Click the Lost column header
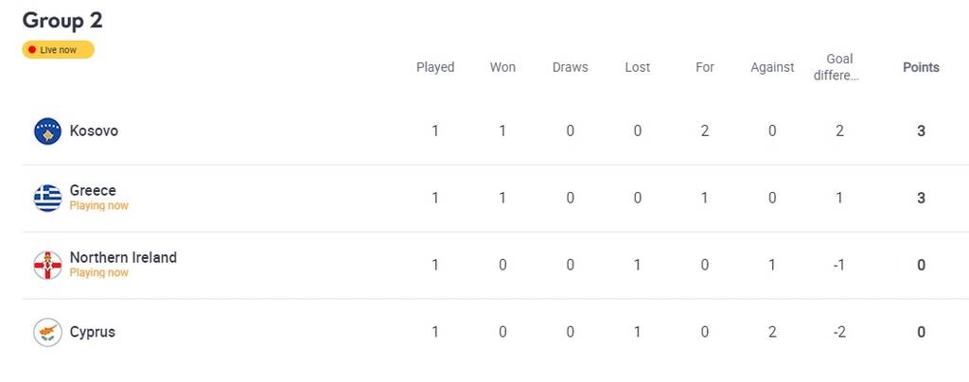Viewport: 969px width, 382px height. tap(637, 67)
